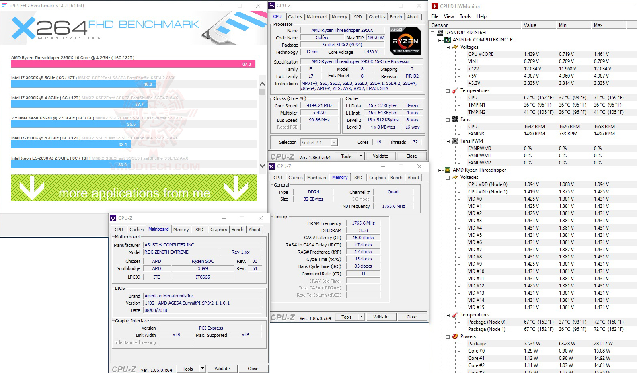637x373 pixels.
Task: Click the motherboard icon beside ASUSTeK COMPUTER INC.
Action: (x=448, y=40)
